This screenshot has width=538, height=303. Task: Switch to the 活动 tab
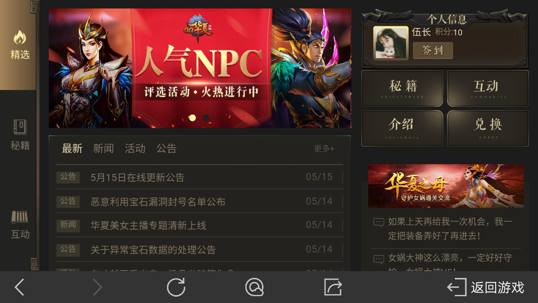pyautogui.click(x=135, y=149)
